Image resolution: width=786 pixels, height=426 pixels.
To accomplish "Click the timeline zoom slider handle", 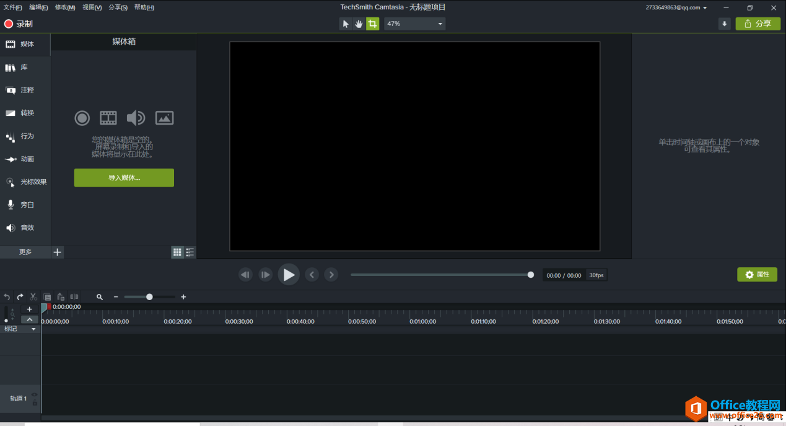I will (x=149, y=297).
